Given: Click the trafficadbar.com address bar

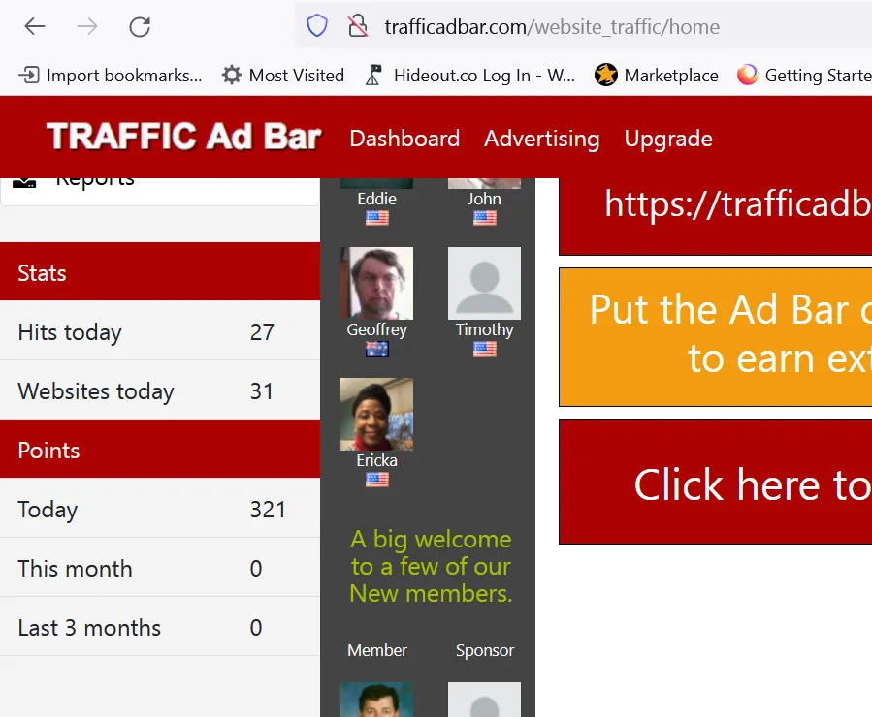Looking at the screenshot, I should pyautogui.click(x=584, y=26).
